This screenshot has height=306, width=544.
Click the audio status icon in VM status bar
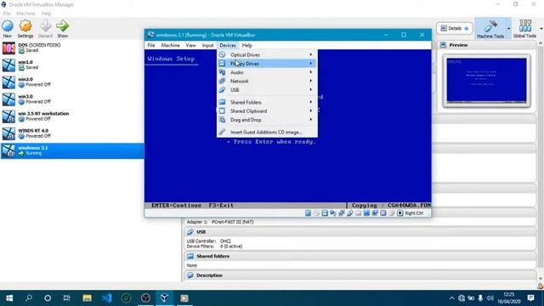pos(333,213)
